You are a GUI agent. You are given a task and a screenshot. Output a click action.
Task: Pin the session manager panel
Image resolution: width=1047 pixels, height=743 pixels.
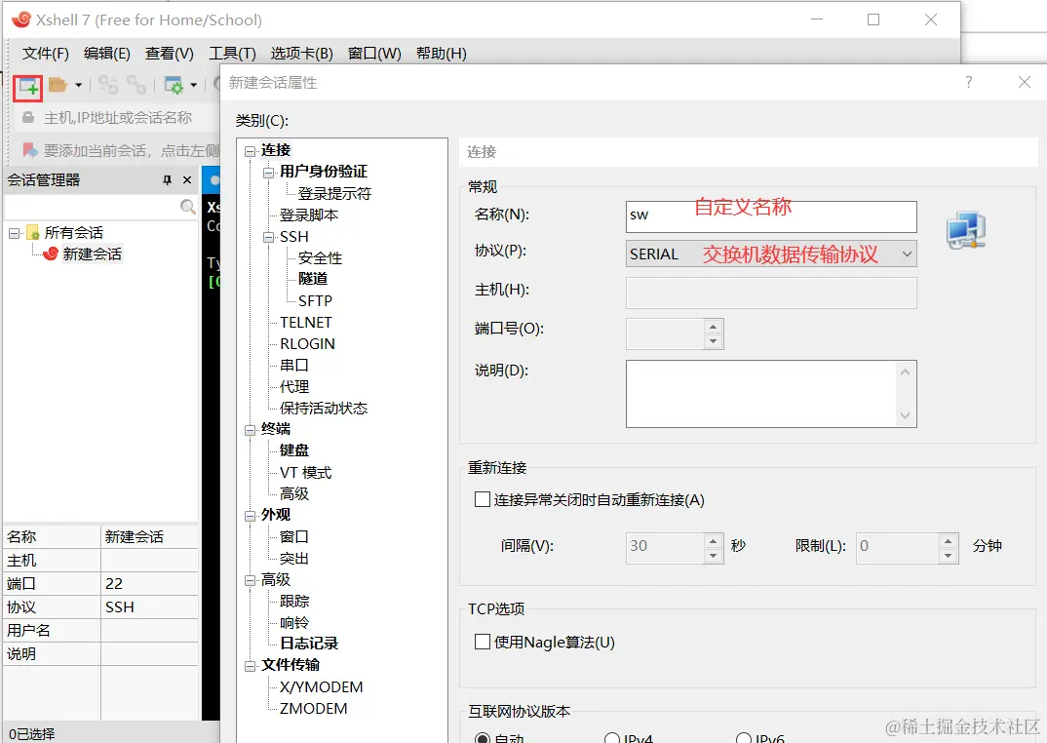(167, 179)
